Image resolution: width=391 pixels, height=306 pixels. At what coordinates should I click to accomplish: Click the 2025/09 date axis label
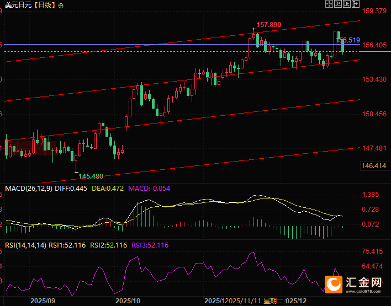43,301
